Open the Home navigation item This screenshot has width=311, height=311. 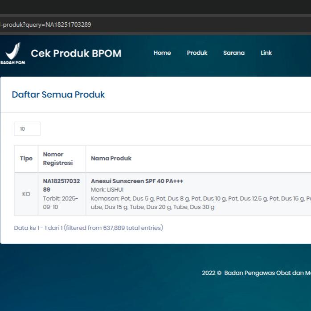pyautogui.click(x=162, y=53)
